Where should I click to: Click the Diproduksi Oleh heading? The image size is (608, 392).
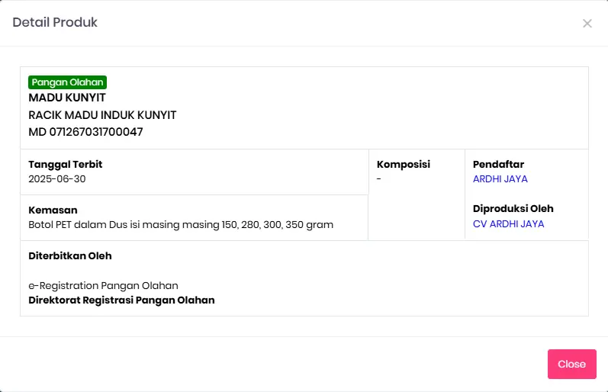[513, 209]
